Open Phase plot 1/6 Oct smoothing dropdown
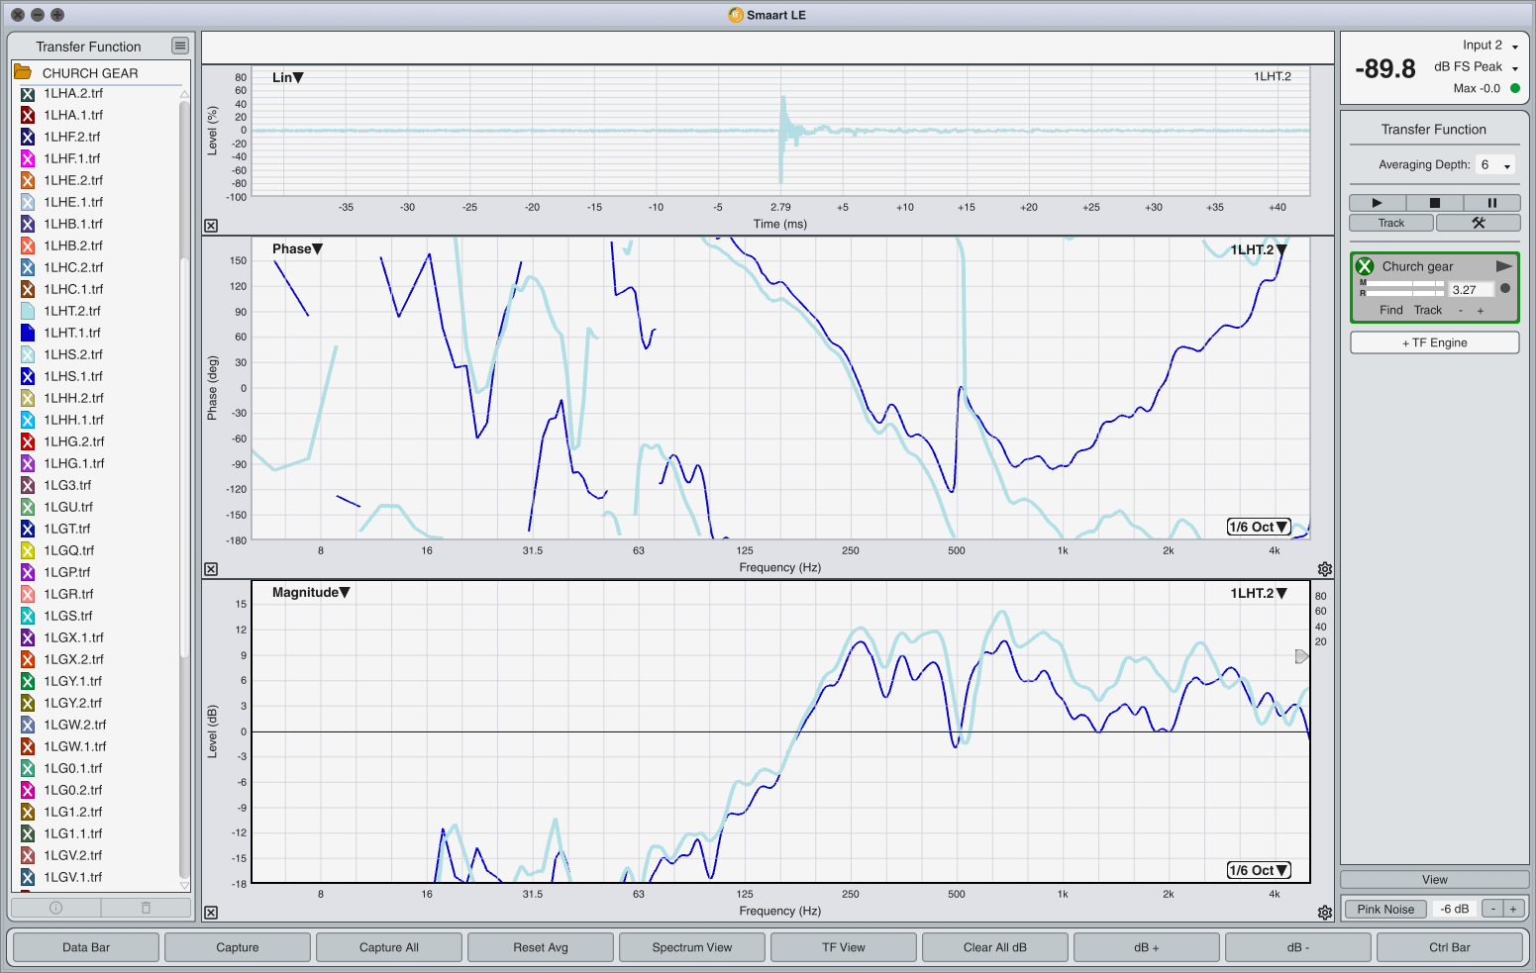Viewport: 1536px width, 973px height. tap(1259, 527)
